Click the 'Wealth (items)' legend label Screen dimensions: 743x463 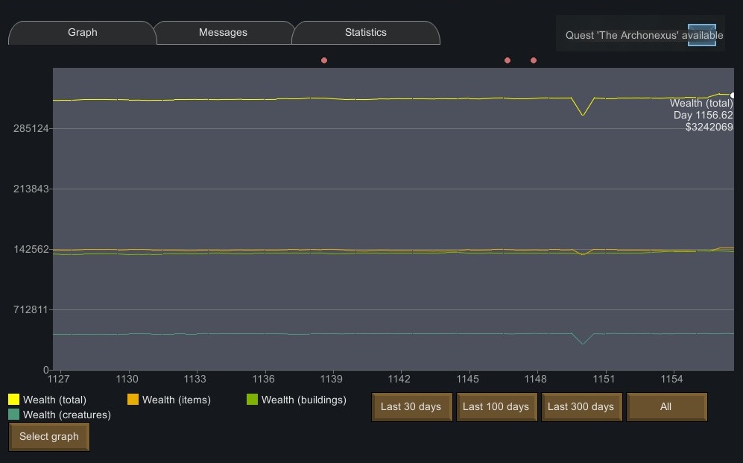[177, 400]
